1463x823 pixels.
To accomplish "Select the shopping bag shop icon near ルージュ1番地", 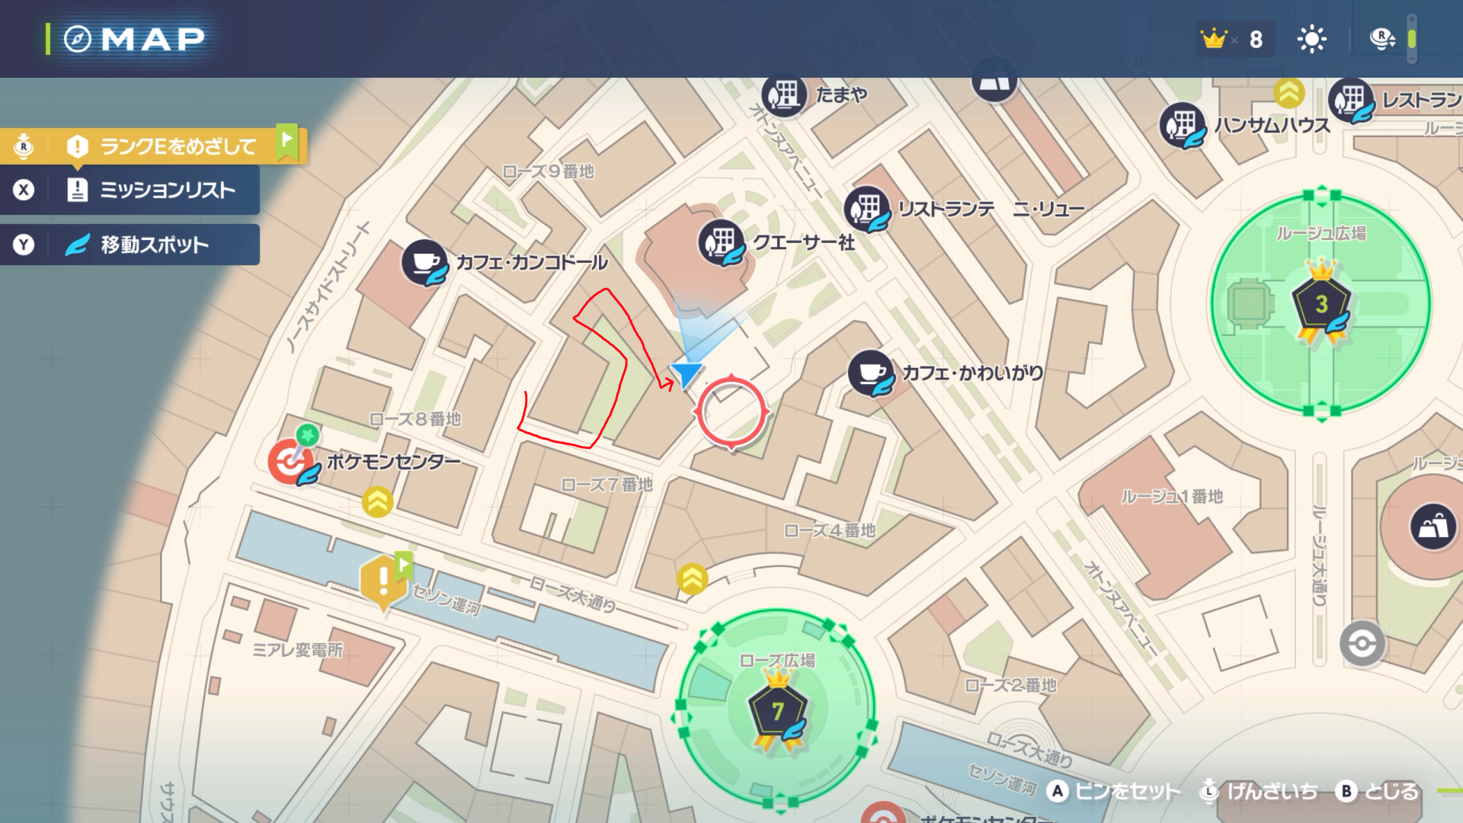I will [x=1433, y=526].
